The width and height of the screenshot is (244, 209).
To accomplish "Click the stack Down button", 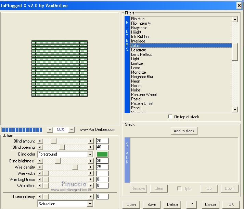I will click(x=230, y=188).
